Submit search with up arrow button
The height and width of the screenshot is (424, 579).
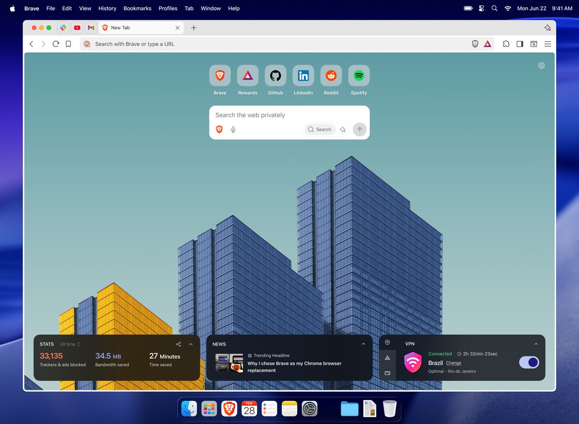(359, 129)
